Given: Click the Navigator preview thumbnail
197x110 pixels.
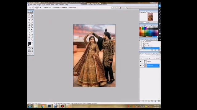Looking at the screenshot, I should [150, 17].
